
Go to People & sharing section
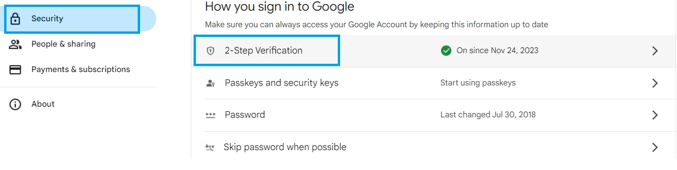(63, 44)
